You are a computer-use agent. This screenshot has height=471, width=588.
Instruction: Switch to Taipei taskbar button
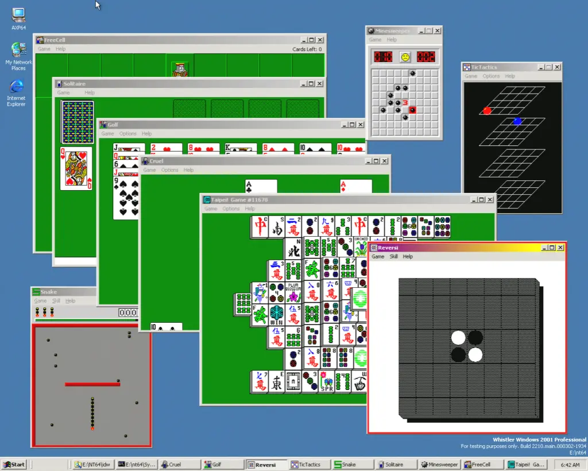pos(527,464)
